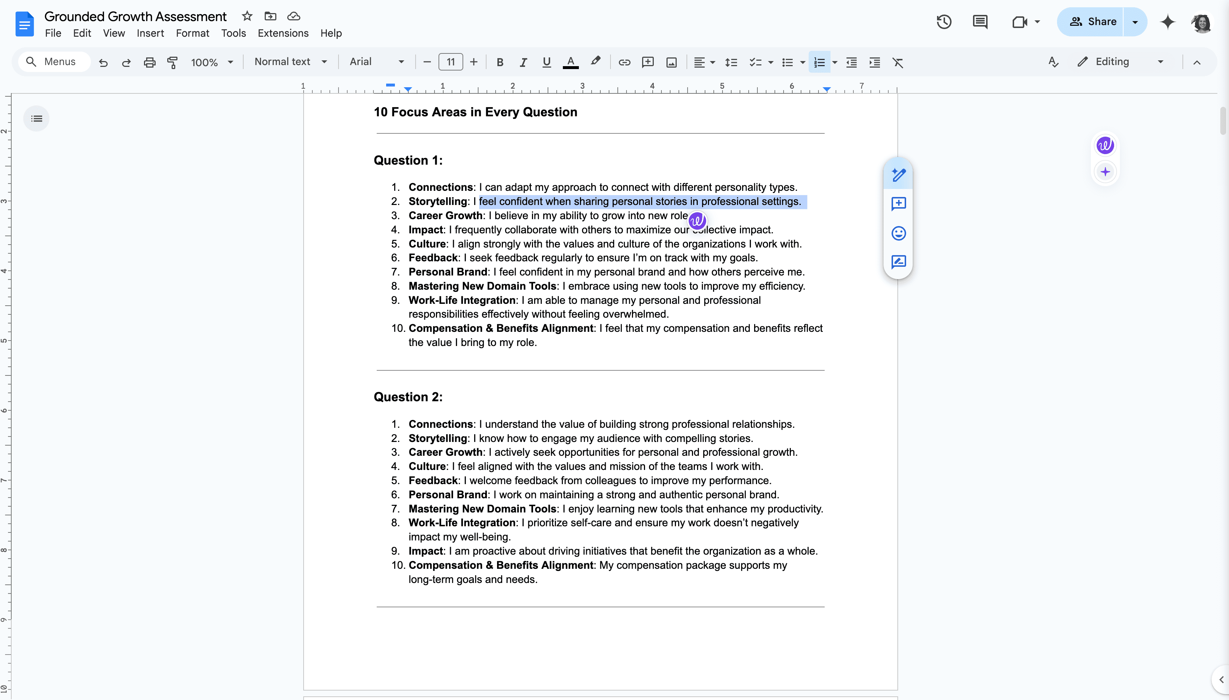Open the Insert menu
The image size is (1229, 700).
[x=150, y=33]
